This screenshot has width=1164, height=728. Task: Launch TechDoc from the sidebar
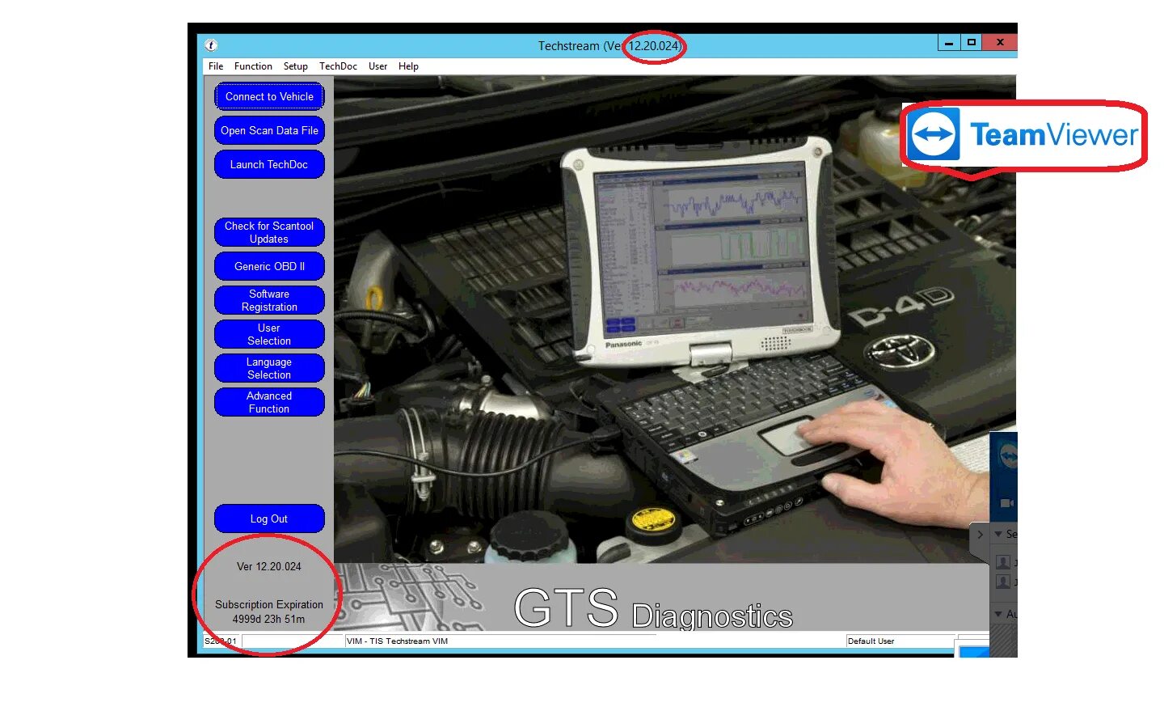pyautogui.click(x=269, y=164)
